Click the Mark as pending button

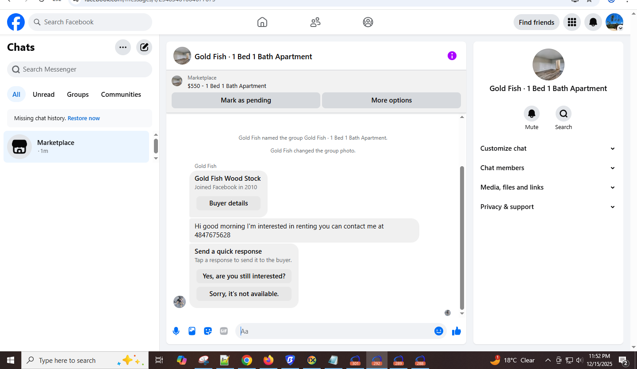pyautogui.click(x=246, y=100)
